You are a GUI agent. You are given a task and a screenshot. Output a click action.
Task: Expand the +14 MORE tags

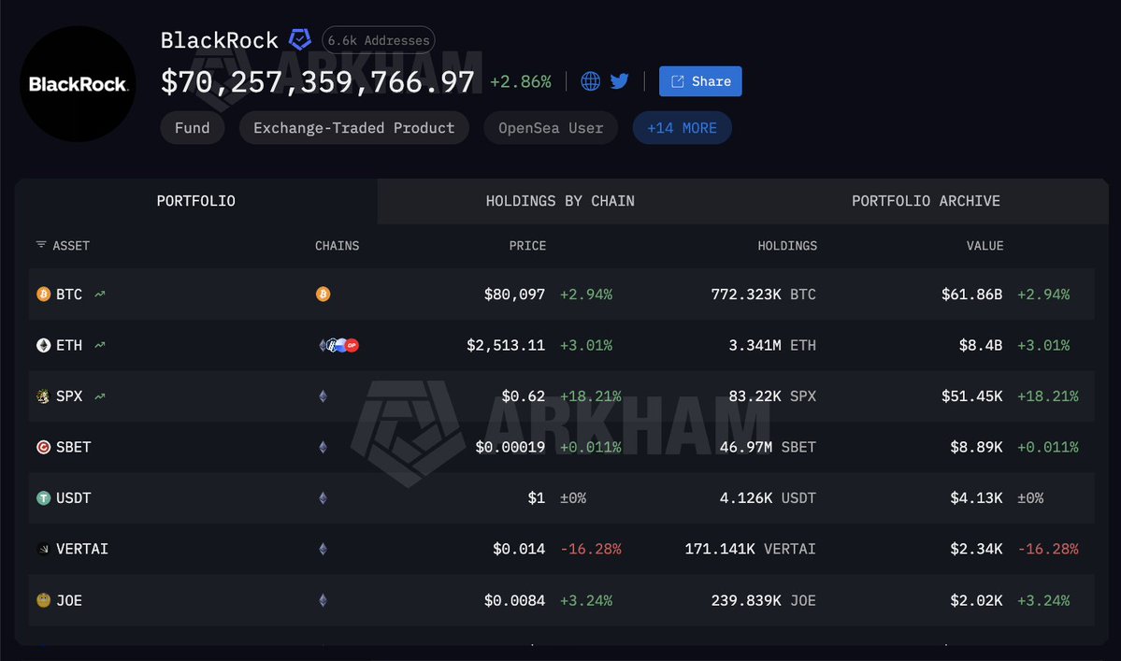click(682, 128)
